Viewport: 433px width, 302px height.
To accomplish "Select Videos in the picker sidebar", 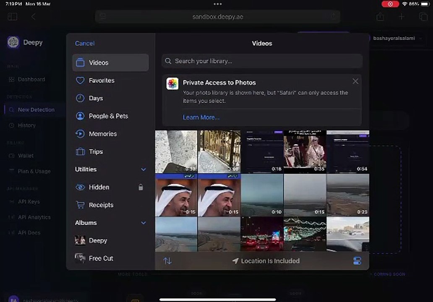I will pyautogui.click(x=110, y=62).
